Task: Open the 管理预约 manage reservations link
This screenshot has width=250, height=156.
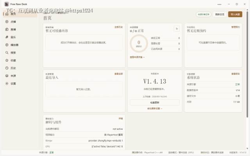Action: pyautogui.click(x=235, y=27)
